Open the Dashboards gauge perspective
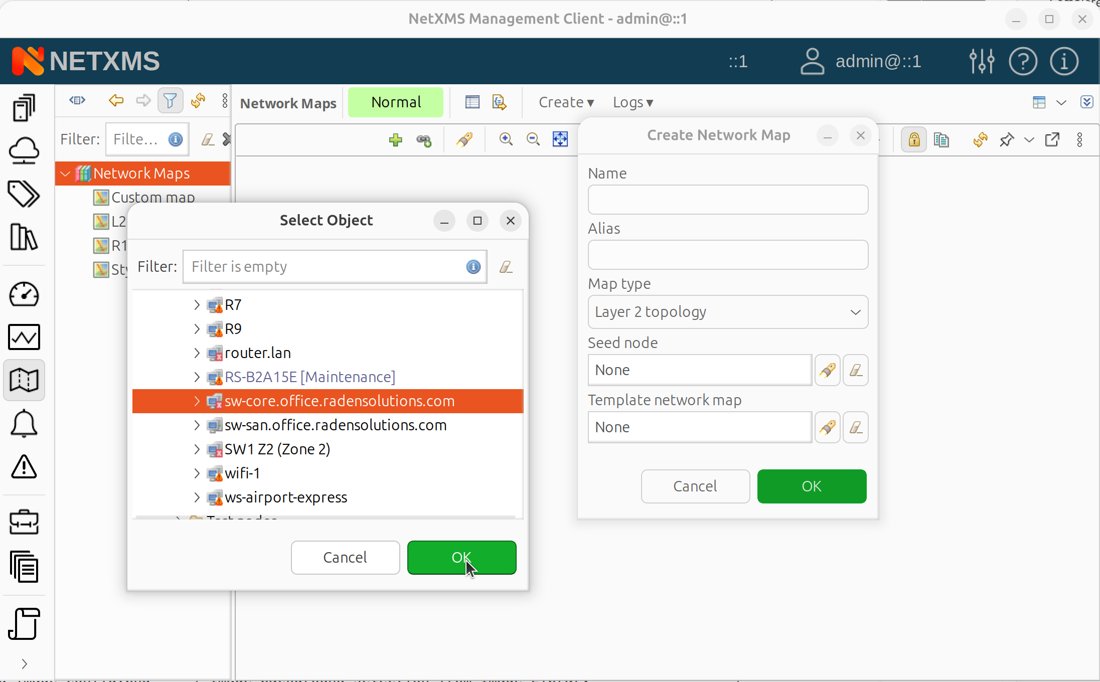The image size is (1100, 682). pos(24,294)
